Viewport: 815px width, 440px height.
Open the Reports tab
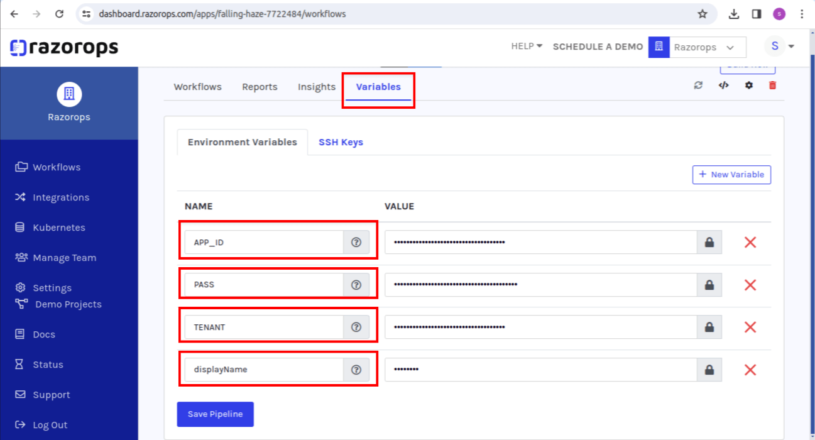coord(260,87)
